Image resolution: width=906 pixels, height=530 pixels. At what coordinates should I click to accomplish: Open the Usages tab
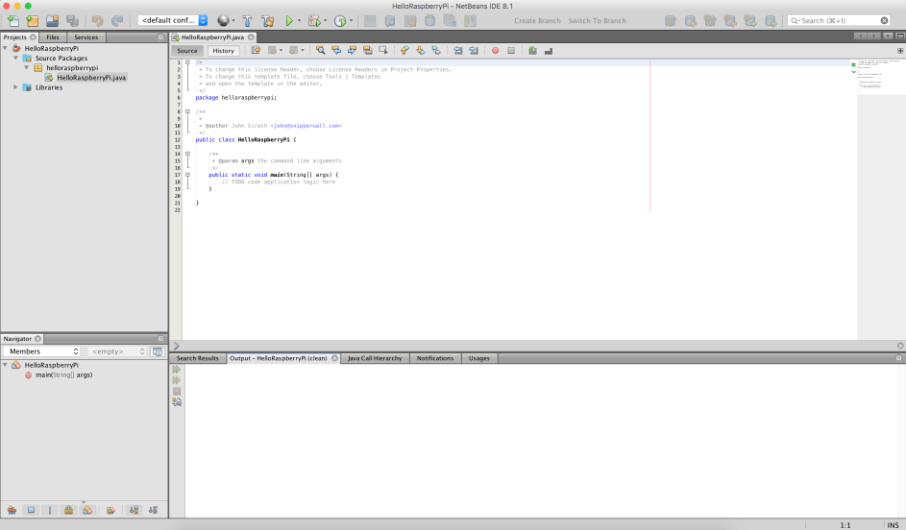pos(479,358)
